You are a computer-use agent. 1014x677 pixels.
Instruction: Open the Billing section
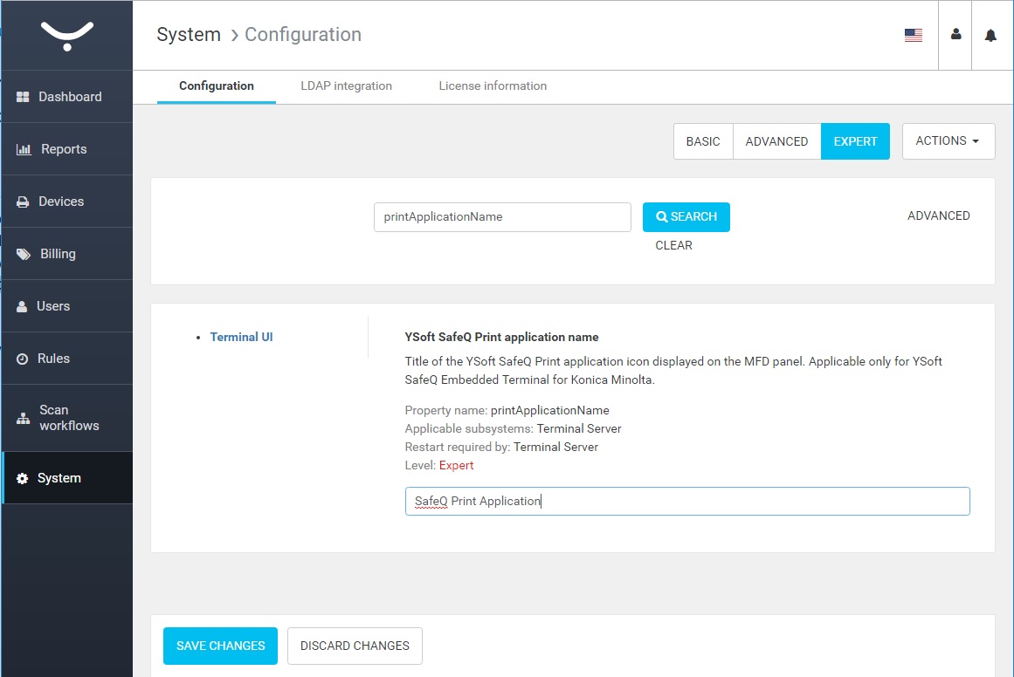pyautogui.click(x=58, y=254)
